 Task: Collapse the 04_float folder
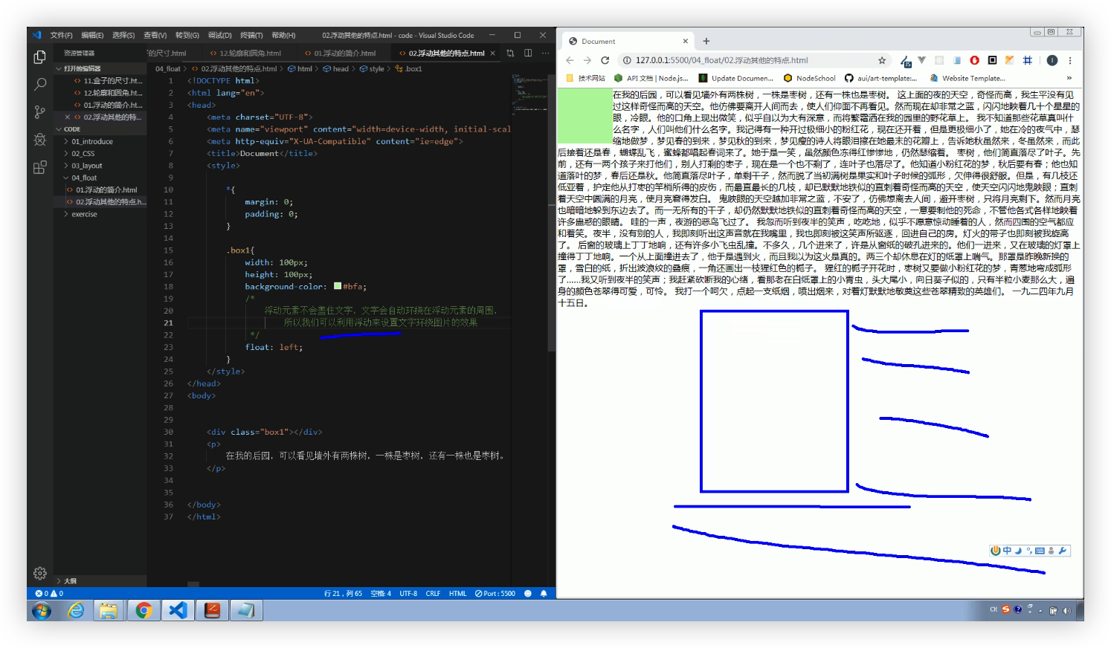click(84, 178)
